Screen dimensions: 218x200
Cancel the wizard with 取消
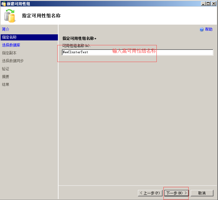[x=202, y=193]
